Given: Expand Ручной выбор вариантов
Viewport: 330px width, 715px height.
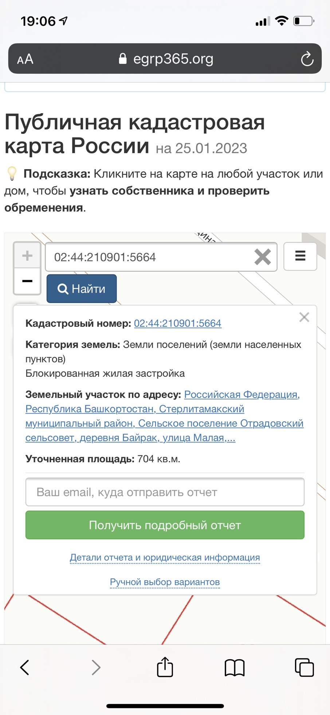Looking at the screenshot, I should [165, 582].
